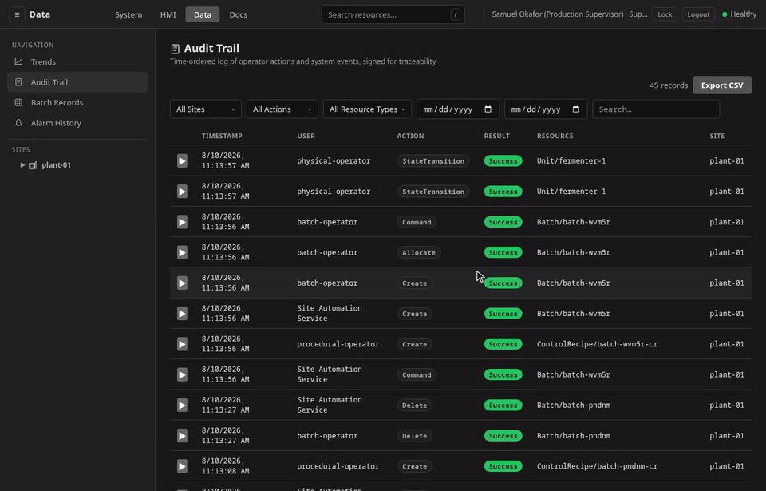Expand batch-operator Command row for batch-wvm5r
This screenshot has height=491, width=766.
pyautogui.click(x=182, y=222)
